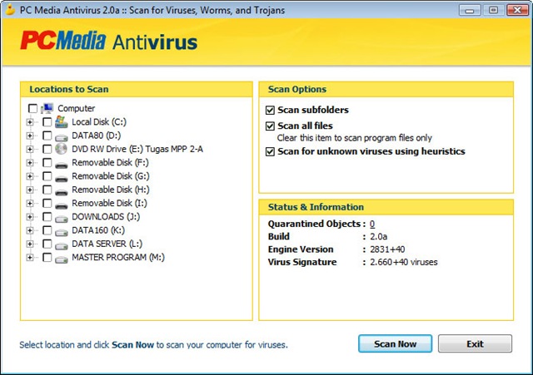Click the Computer icon in tree
Viewport: 533px width, 375px height.
click(x=47, y=108)
